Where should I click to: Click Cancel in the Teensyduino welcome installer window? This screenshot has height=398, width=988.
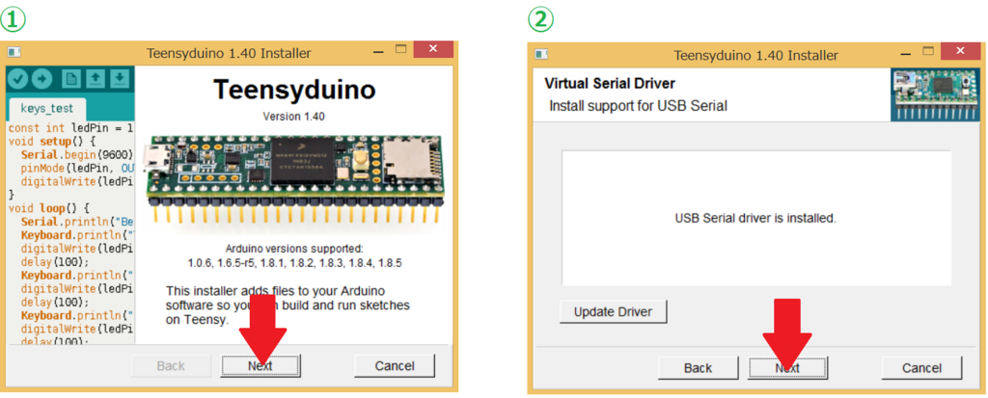395,366
